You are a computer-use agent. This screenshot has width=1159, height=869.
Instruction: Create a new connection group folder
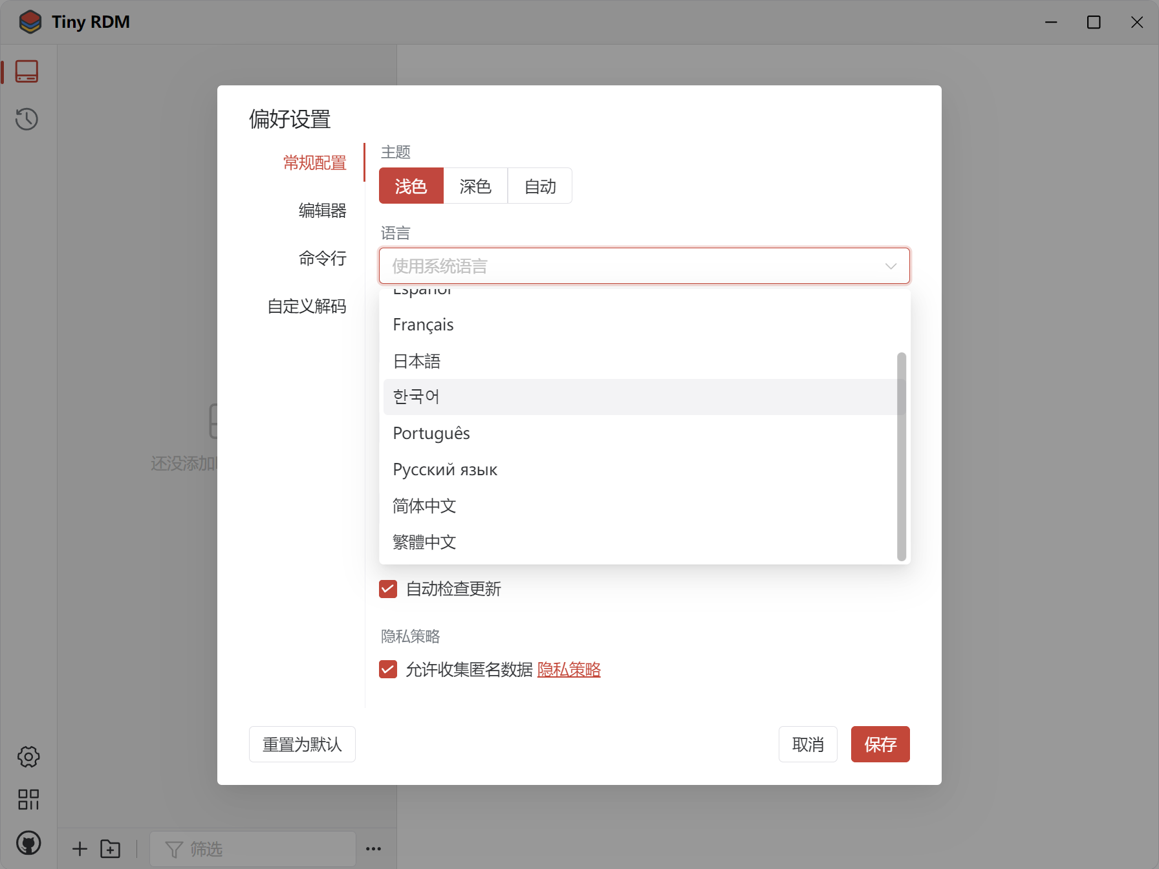(x=110, y=848)
